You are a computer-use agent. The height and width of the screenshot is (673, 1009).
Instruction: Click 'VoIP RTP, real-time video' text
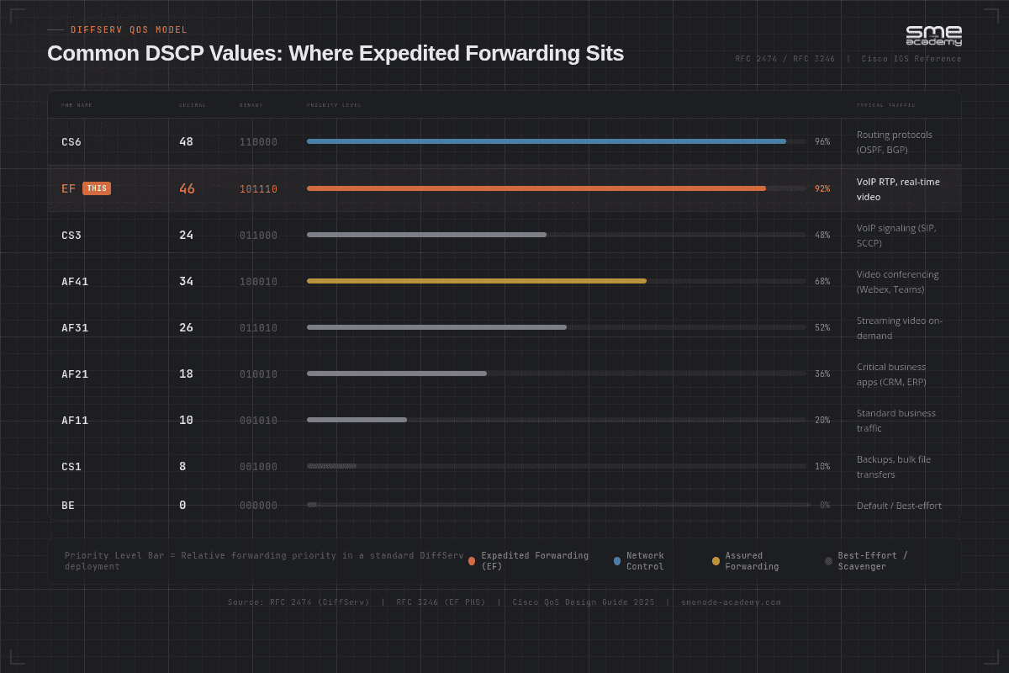pyautogui.click(x=898, y=188)
